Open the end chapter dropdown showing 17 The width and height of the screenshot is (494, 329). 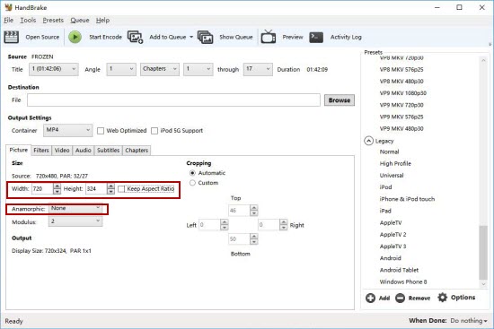(x=258, y=69)
